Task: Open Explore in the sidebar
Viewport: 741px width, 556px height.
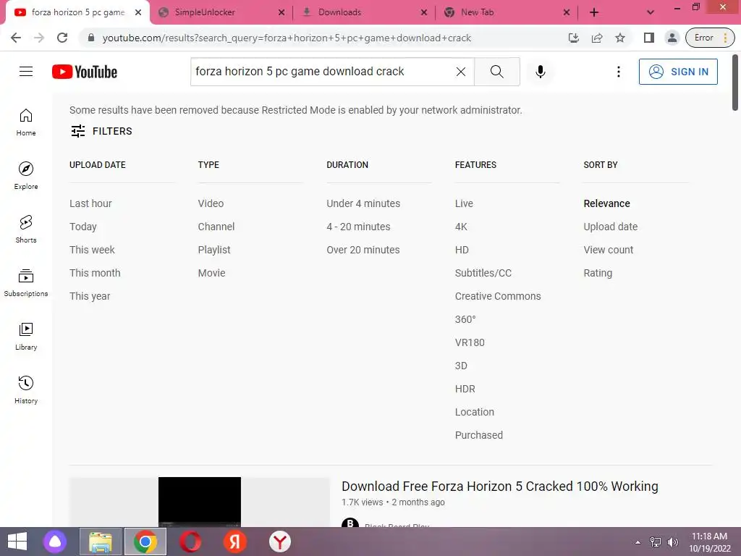Action: tap(26, 175)
